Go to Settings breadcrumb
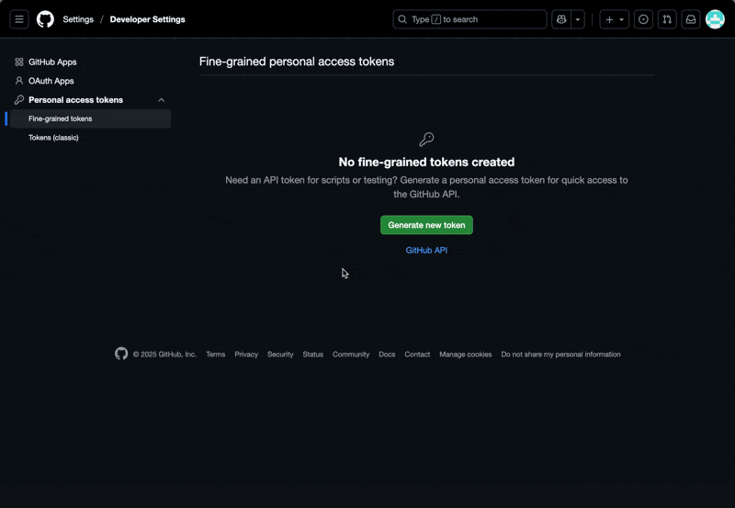The width and height of the screenshot is (735, 508). tap(78, 19)
